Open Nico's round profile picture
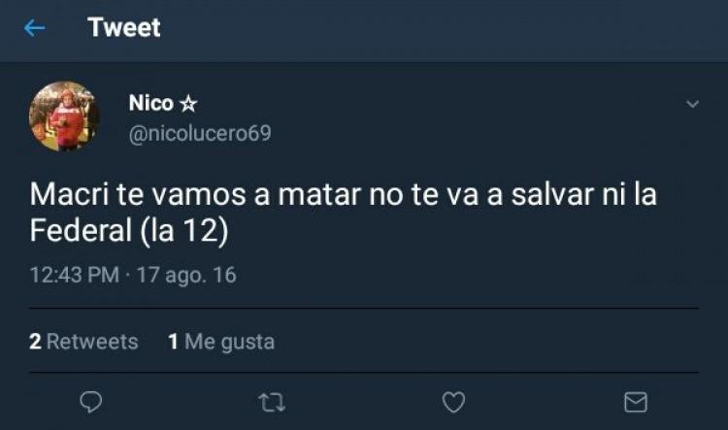 (x=64, y=116)
